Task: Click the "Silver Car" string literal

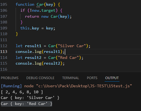Action: pyautogui.click(x=72, y=46)
